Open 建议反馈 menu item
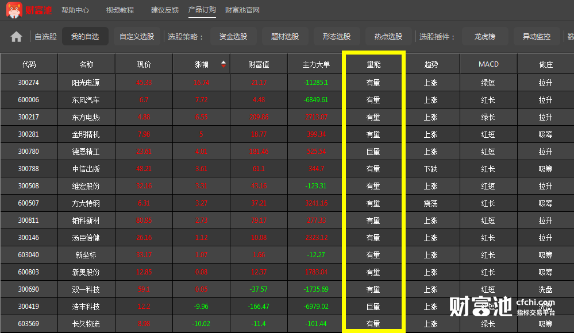 click(165, 10)
